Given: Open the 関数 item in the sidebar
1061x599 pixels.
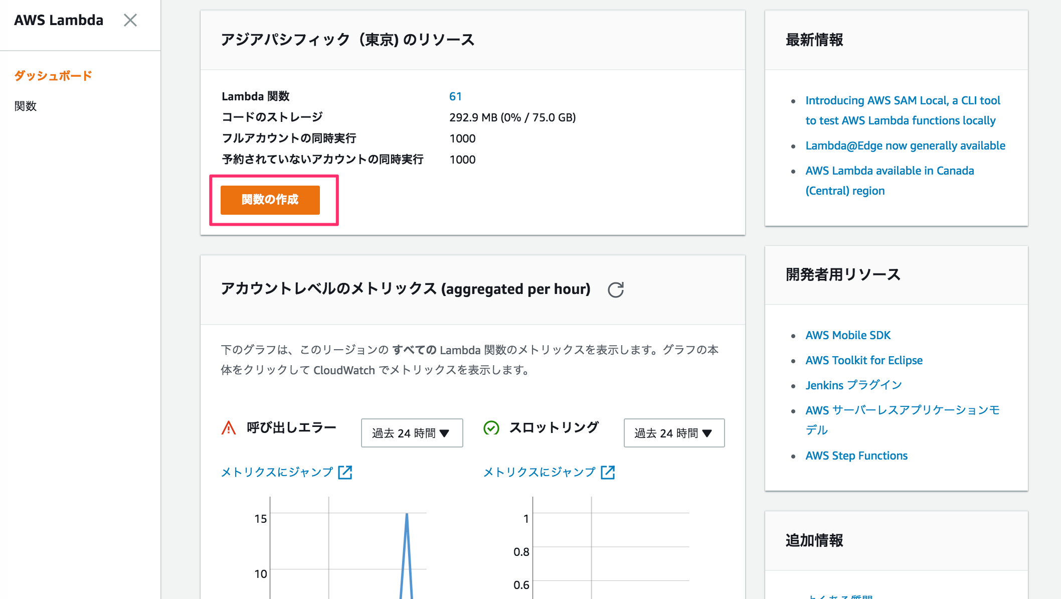Looking at the screenshot, I should (26, 106).
